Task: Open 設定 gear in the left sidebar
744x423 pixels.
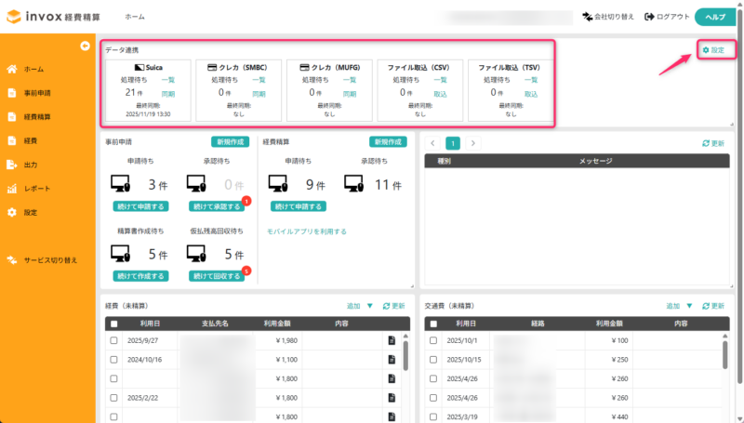Action: click(x=12, y=212)
